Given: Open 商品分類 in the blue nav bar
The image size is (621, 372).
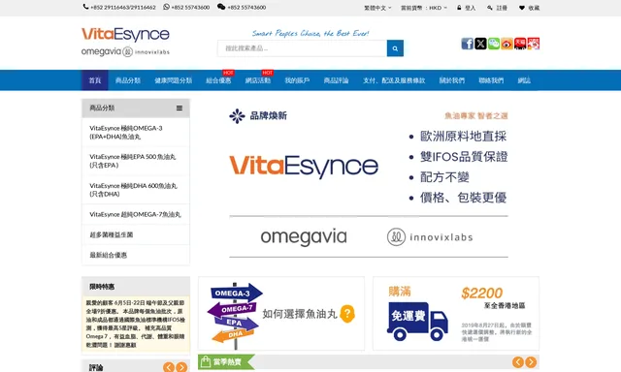Looking at the screenshot, I should point(127,80).
